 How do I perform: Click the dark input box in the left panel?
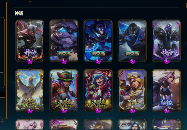pyautogui.click(x=2, y=94)
